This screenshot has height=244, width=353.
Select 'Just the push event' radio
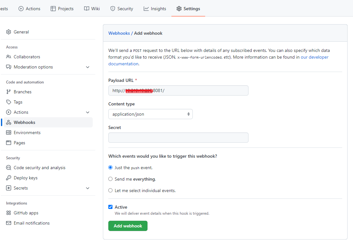click(x=110, y=168)
